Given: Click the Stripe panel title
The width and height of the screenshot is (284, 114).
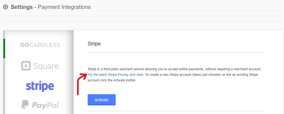Looking at the screenshot, I should [x=94, y=44].
